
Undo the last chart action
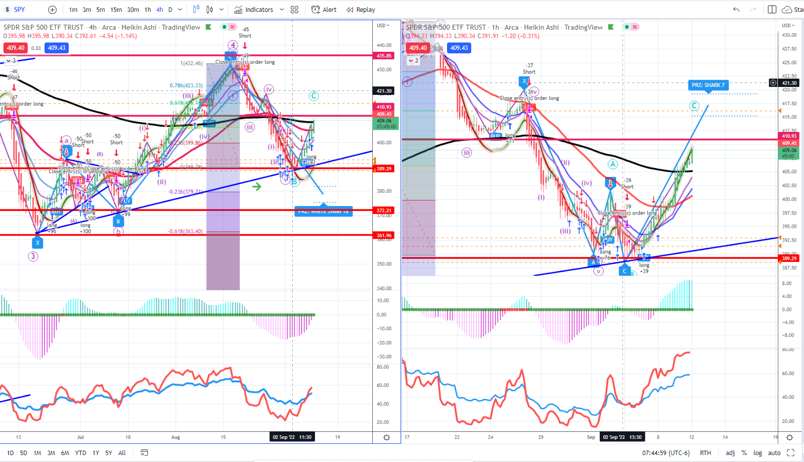736,9
